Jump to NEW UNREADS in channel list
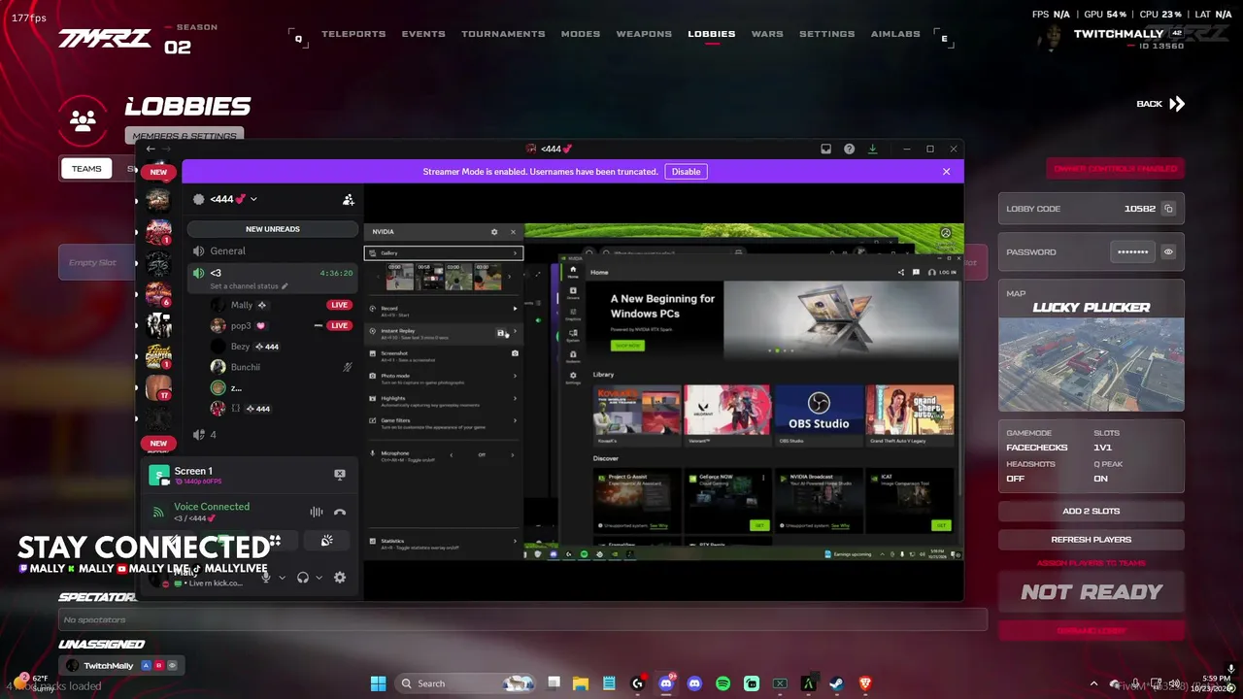The image size is (1243, 699). [273, 229]
